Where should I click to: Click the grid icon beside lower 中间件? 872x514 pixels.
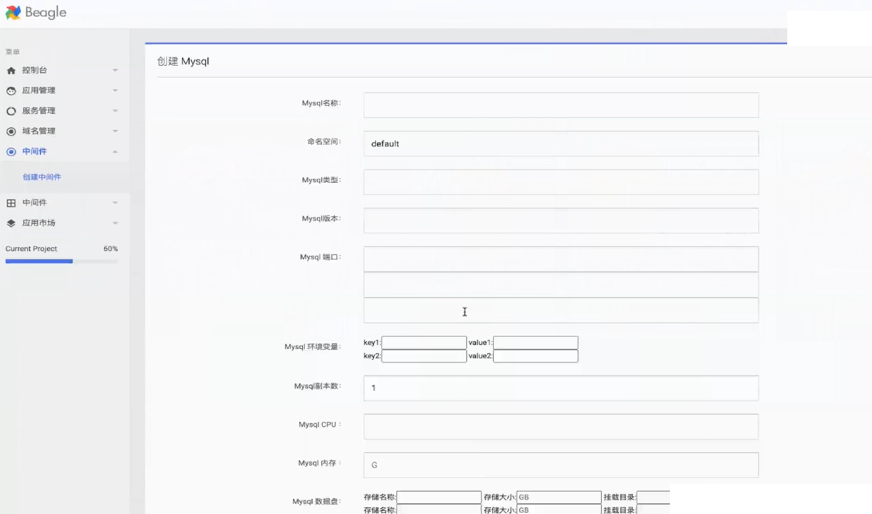click(x=11, y=203)
